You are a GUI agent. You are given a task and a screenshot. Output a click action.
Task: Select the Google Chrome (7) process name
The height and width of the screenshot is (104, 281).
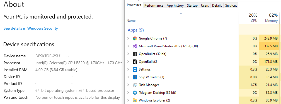click(x=153, y=38)
